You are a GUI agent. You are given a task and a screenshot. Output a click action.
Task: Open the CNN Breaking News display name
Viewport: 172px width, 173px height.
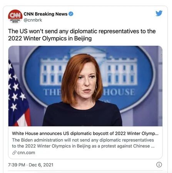45,14
